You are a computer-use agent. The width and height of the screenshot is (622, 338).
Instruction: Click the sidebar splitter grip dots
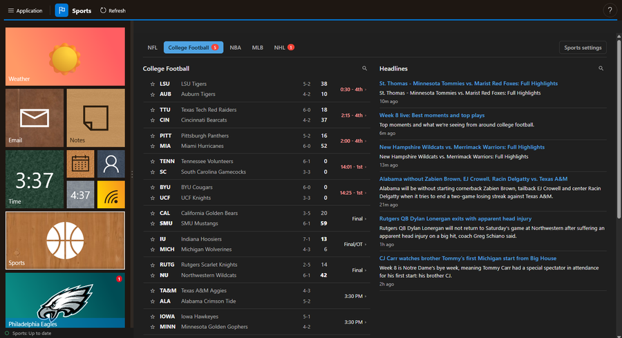(x=132, y=174)
